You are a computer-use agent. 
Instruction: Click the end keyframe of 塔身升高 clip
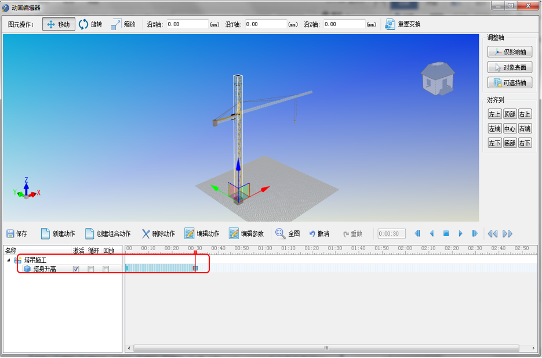[196, 268]
